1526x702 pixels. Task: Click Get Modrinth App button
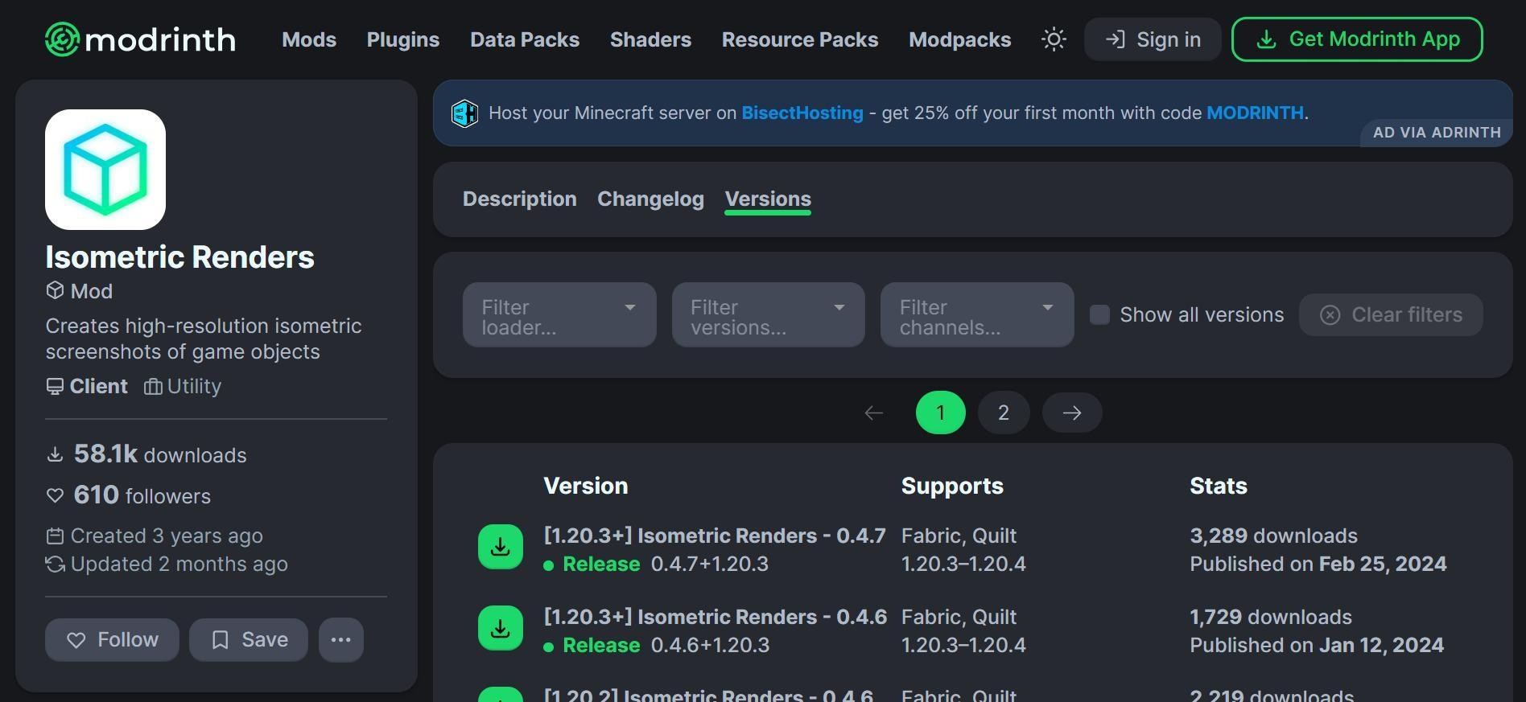click(1356, 39)
